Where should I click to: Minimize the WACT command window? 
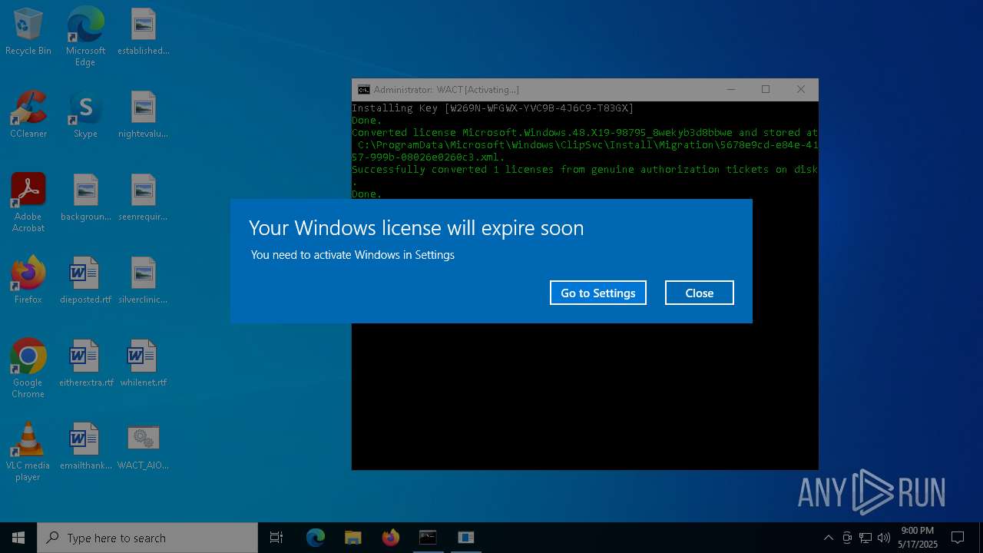pyautogui.click(x=730, y=89)
